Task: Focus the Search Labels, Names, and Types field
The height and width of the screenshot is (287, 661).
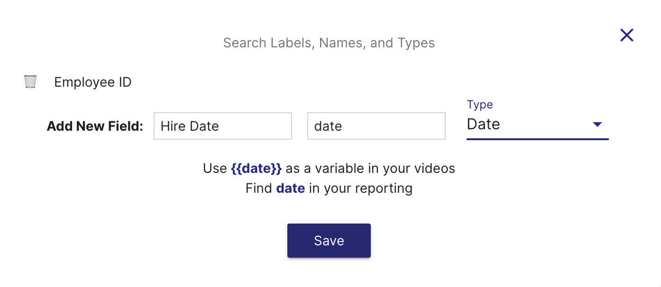Action: pos(329,43)
